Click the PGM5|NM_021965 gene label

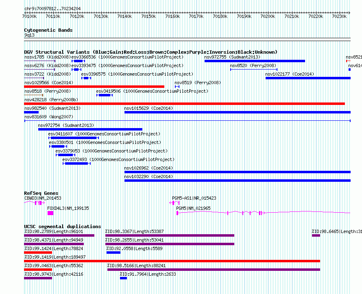[x=193, y=208]
